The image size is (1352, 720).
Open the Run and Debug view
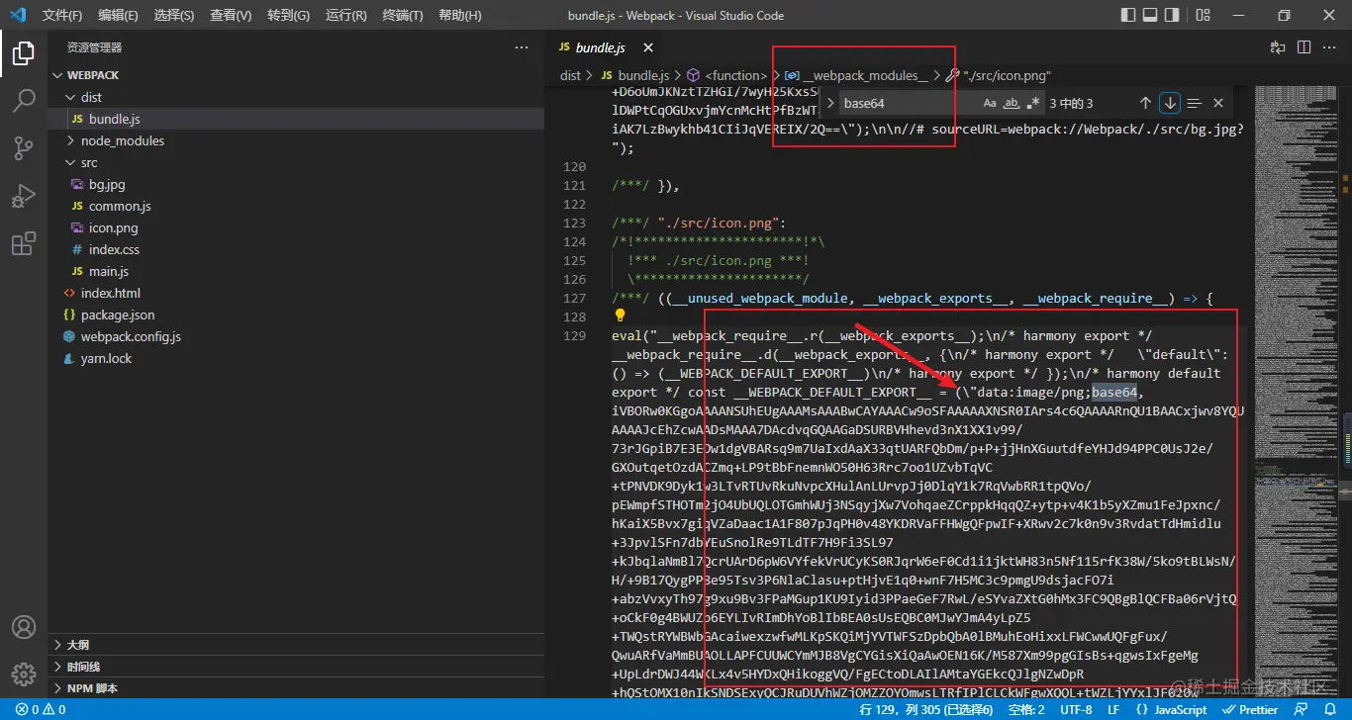coord(24,196)
